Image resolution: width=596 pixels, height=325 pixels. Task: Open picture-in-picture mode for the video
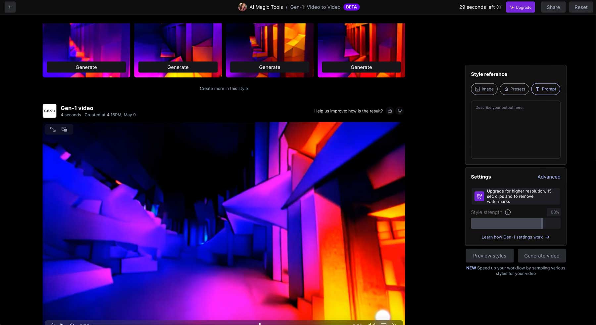click(x=65, y=129)
